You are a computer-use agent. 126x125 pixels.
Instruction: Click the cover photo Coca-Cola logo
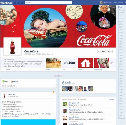coord(94,41)
